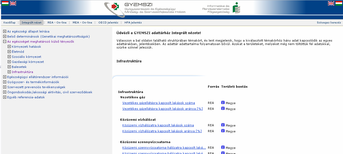Open Közüzemi vízhálózatra kapcsolt lakások aránya [%] link

click(x=162, y=131)
